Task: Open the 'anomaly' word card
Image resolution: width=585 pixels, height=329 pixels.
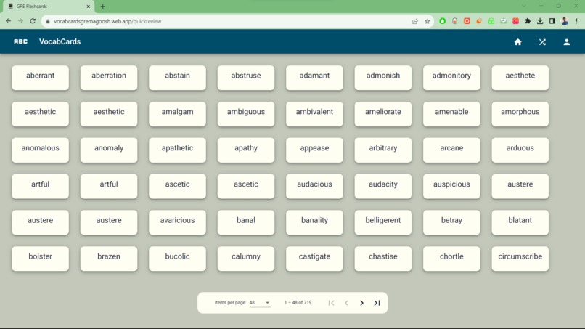Action: [x=109, y=150]
